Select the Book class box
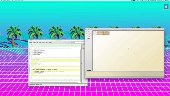The image size is (170, 96). [x=100, y=33]
